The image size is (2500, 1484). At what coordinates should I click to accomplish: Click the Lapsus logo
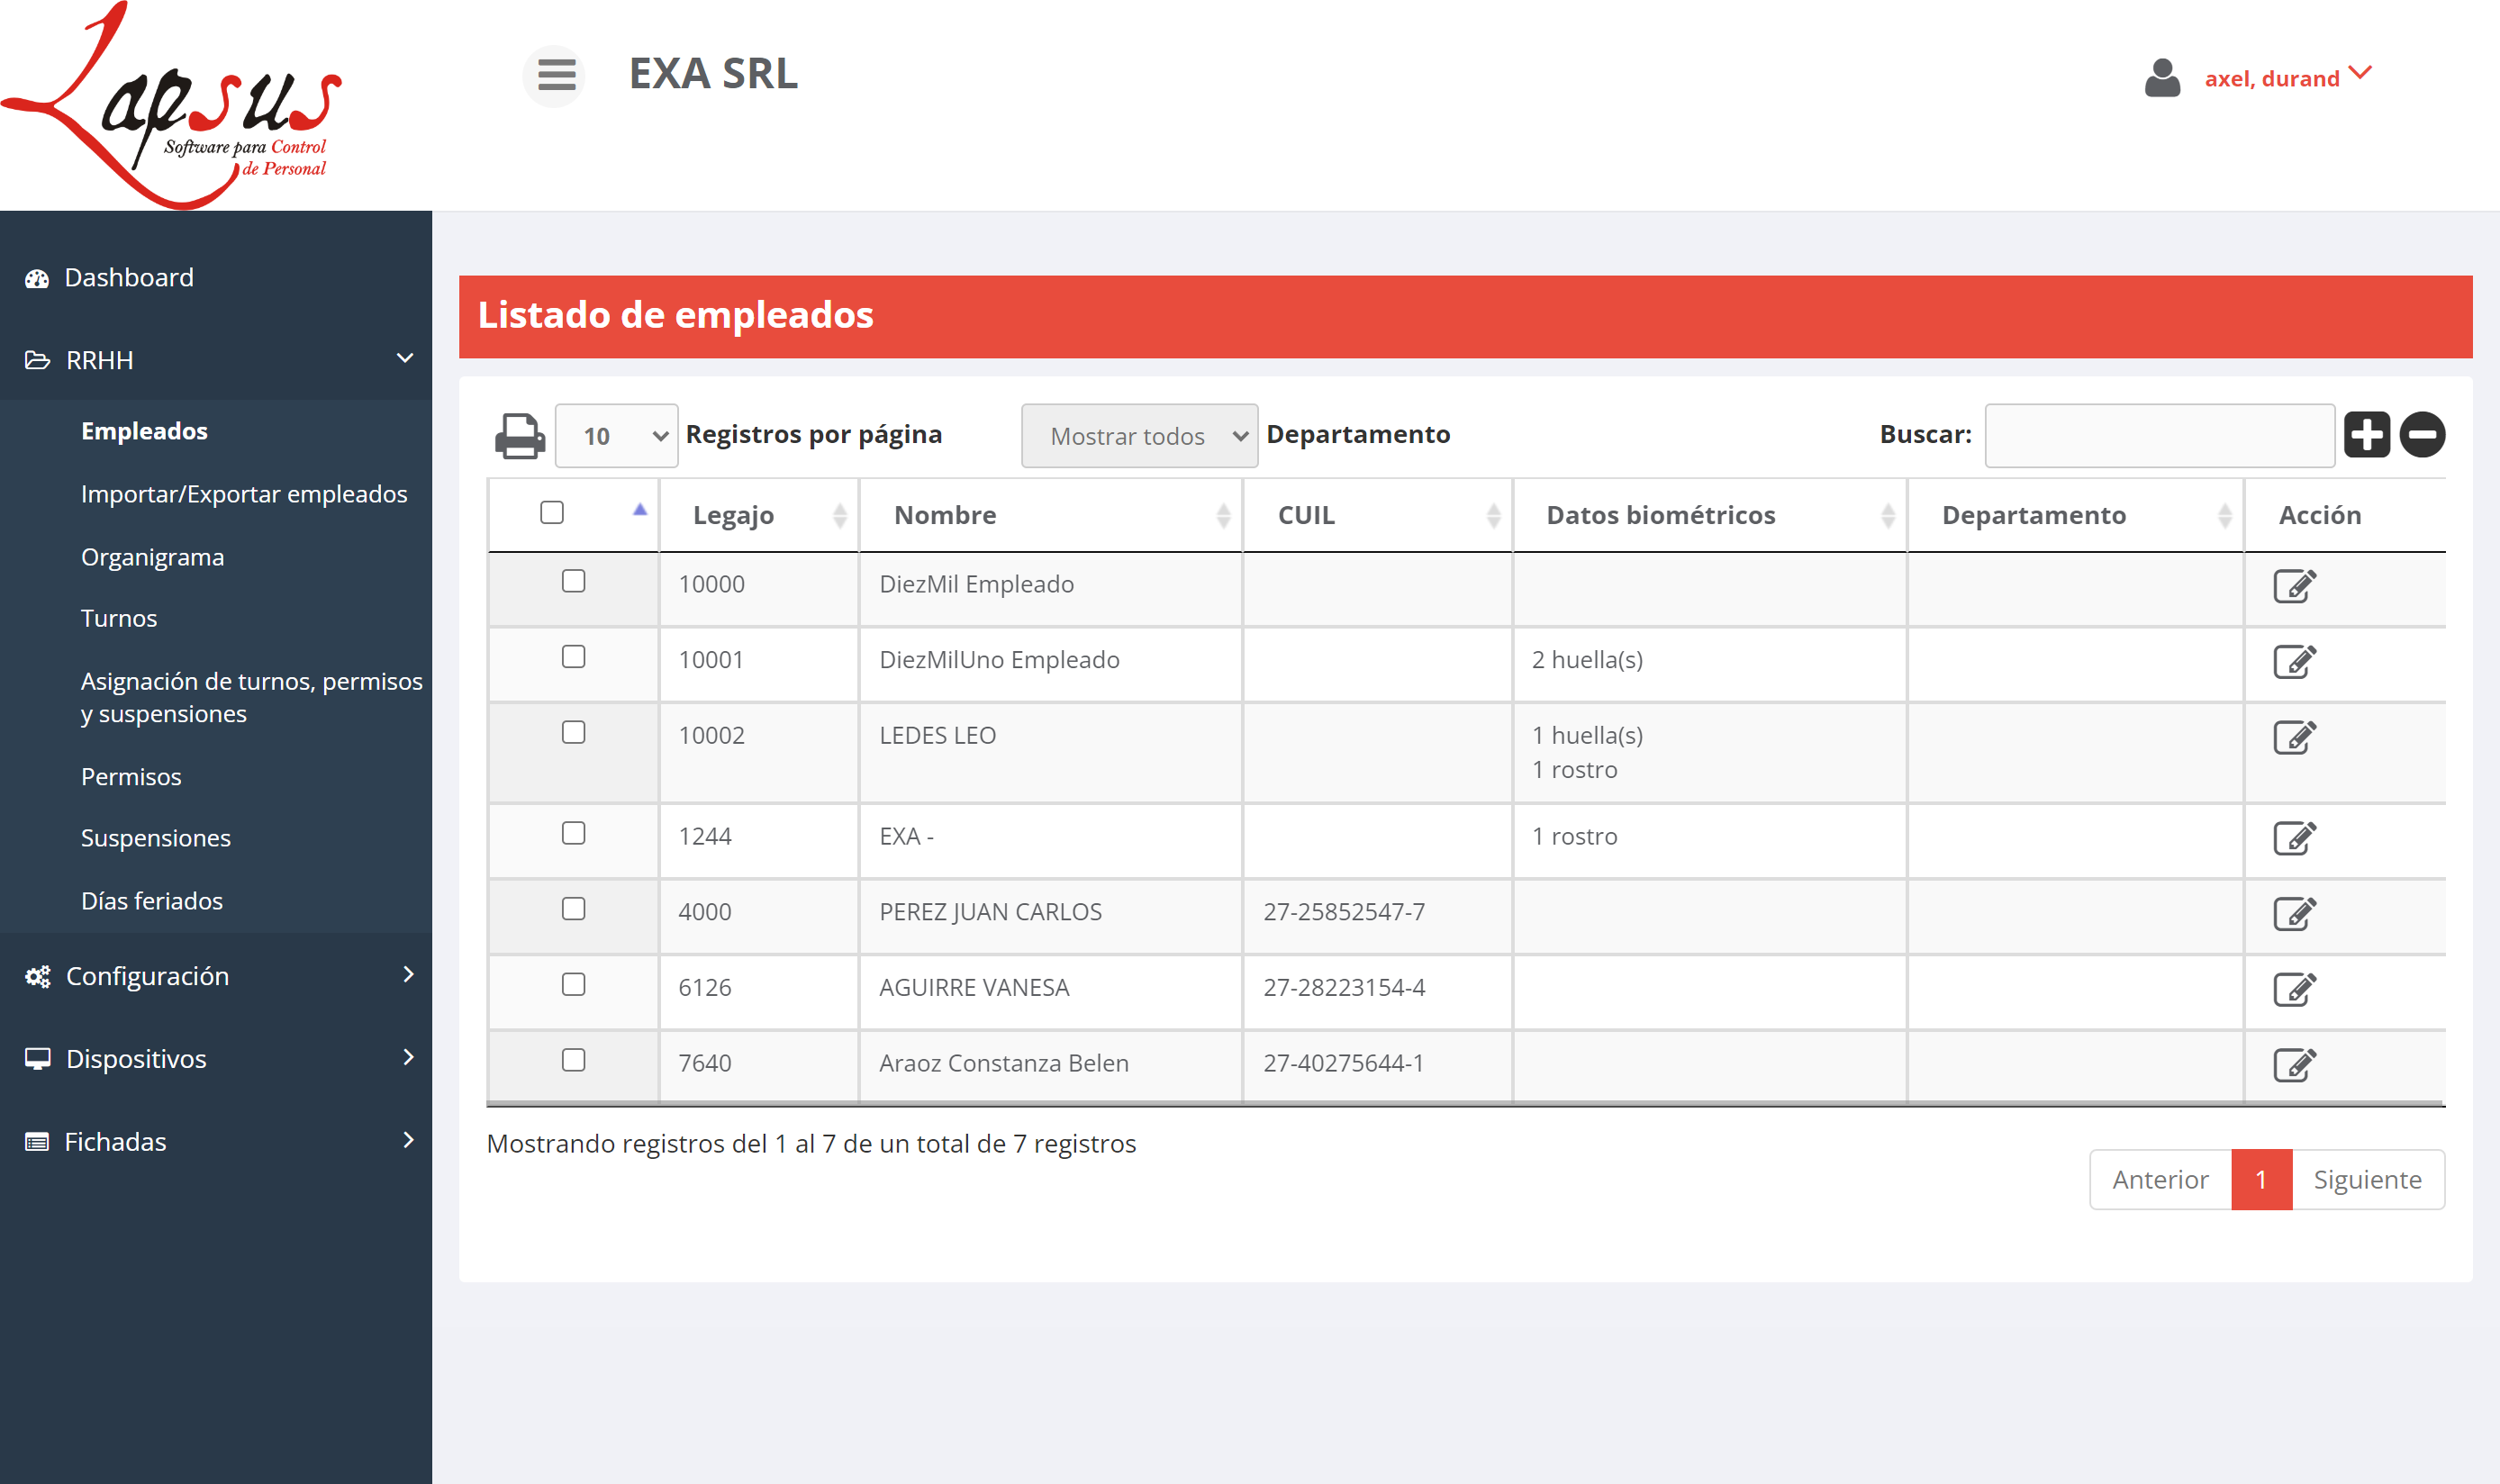tap(172, 105)
